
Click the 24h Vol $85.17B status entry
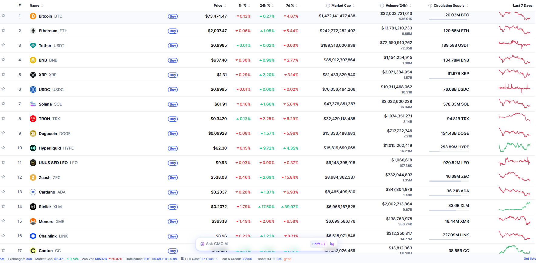pos(102,259)
